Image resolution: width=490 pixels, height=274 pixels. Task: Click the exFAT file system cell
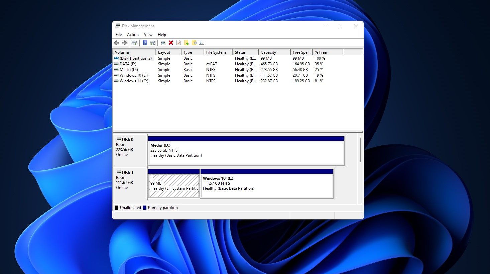[212, 64]
